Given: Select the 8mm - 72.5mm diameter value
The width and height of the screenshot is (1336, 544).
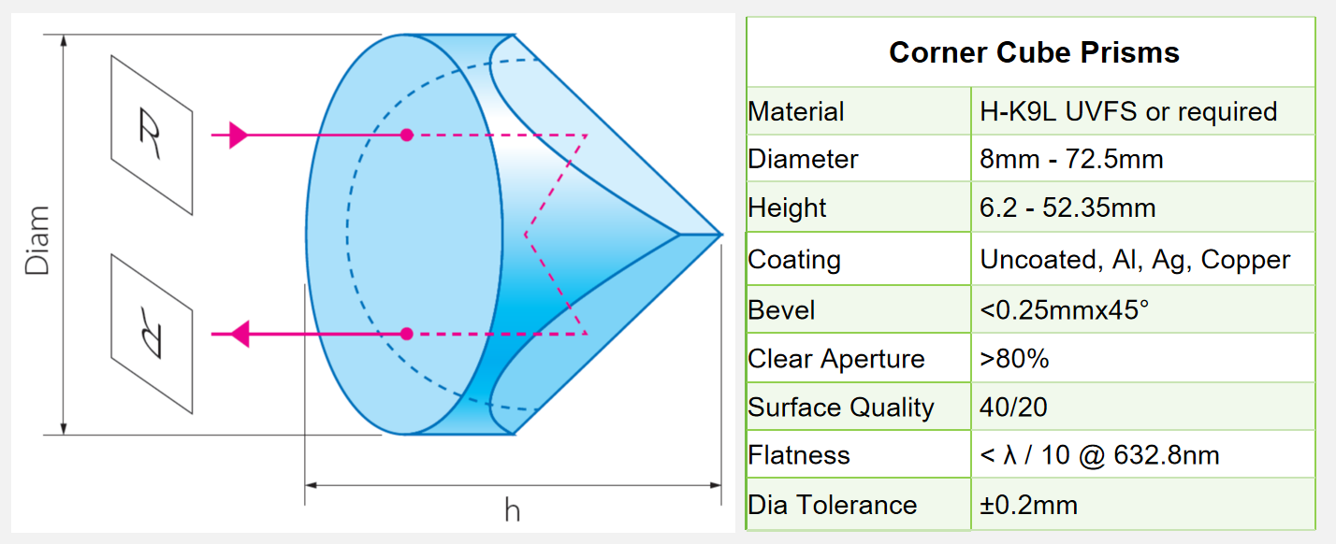Looking at the screenshot, I should pyautogui.click(x=1071, y=159).
